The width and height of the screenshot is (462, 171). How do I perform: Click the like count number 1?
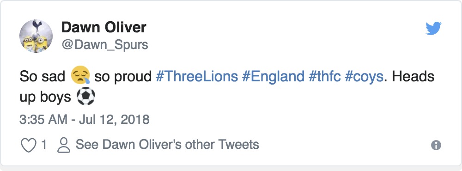(x=43, y=145)
